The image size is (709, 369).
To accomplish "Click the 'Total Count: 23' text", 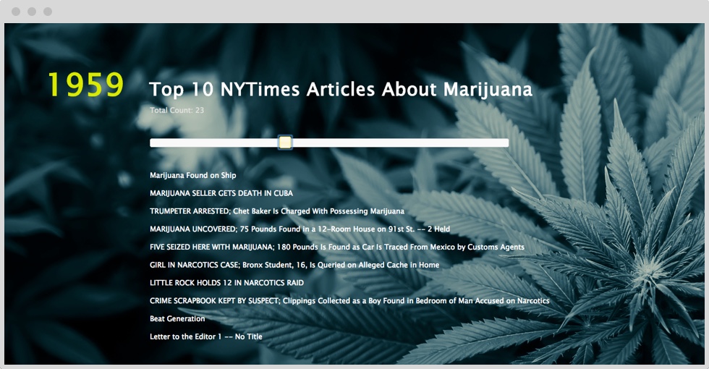I will click(x=177, y=110).
